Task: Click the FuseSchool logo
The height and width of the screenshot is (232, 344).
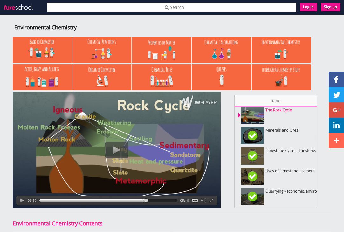Action: coord(18,7)
